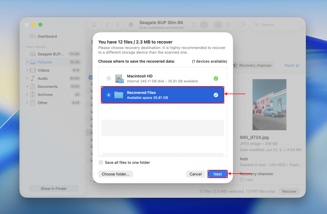Switch to grid view in the toolbar

228,25
